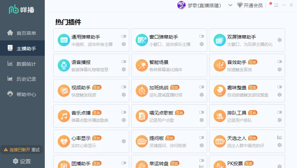Select 主播助手 in sidebar
297x168 pixels.
(x=22, y=48)
